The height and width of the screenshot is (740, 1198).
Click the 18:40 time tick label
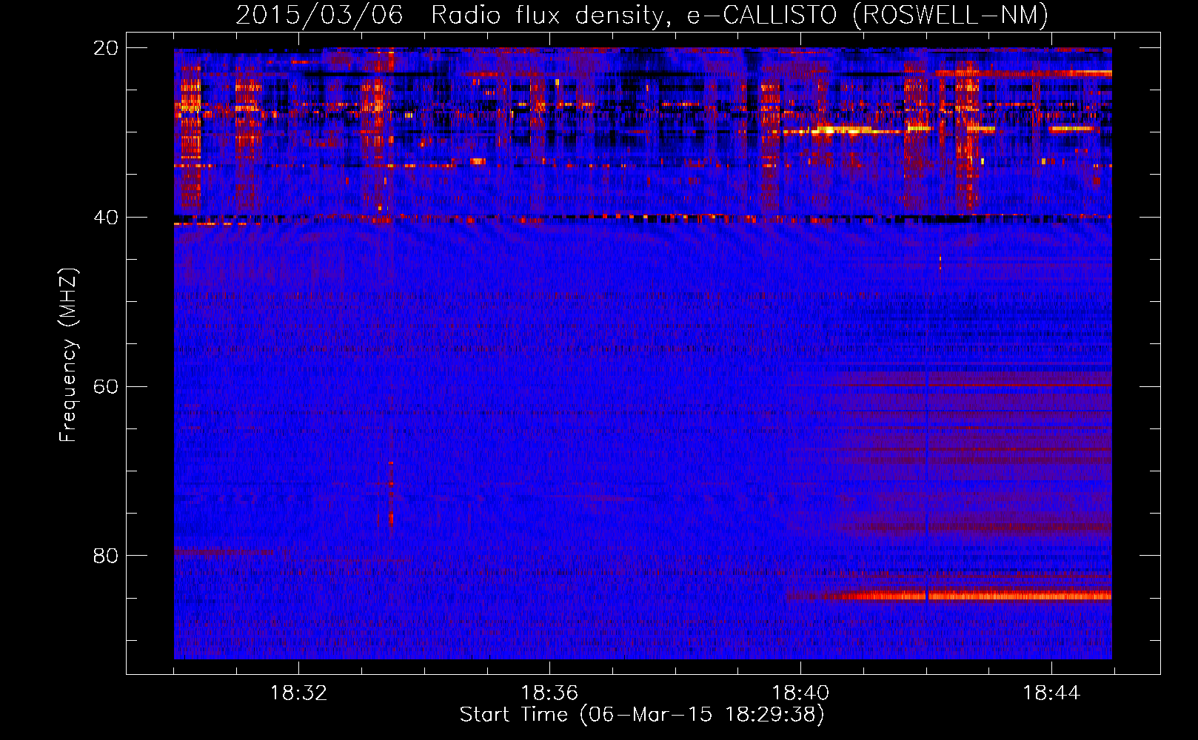point(800,693)
